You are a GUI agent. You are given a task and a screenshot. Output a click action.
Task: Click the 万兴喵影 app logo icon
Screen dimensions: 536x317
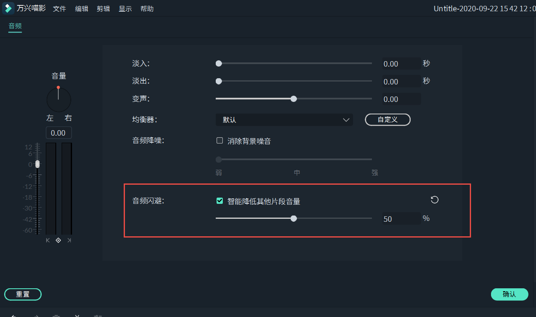point(8,8)
